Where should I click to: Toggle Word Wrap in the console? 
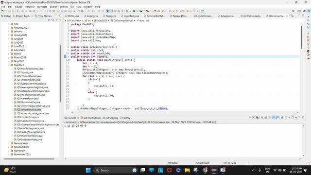tap(269, 118)
